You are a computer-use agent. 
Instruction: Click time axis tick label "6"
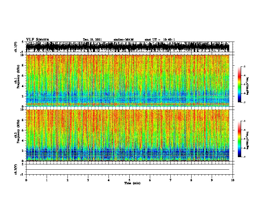click(x=150, y=180)
